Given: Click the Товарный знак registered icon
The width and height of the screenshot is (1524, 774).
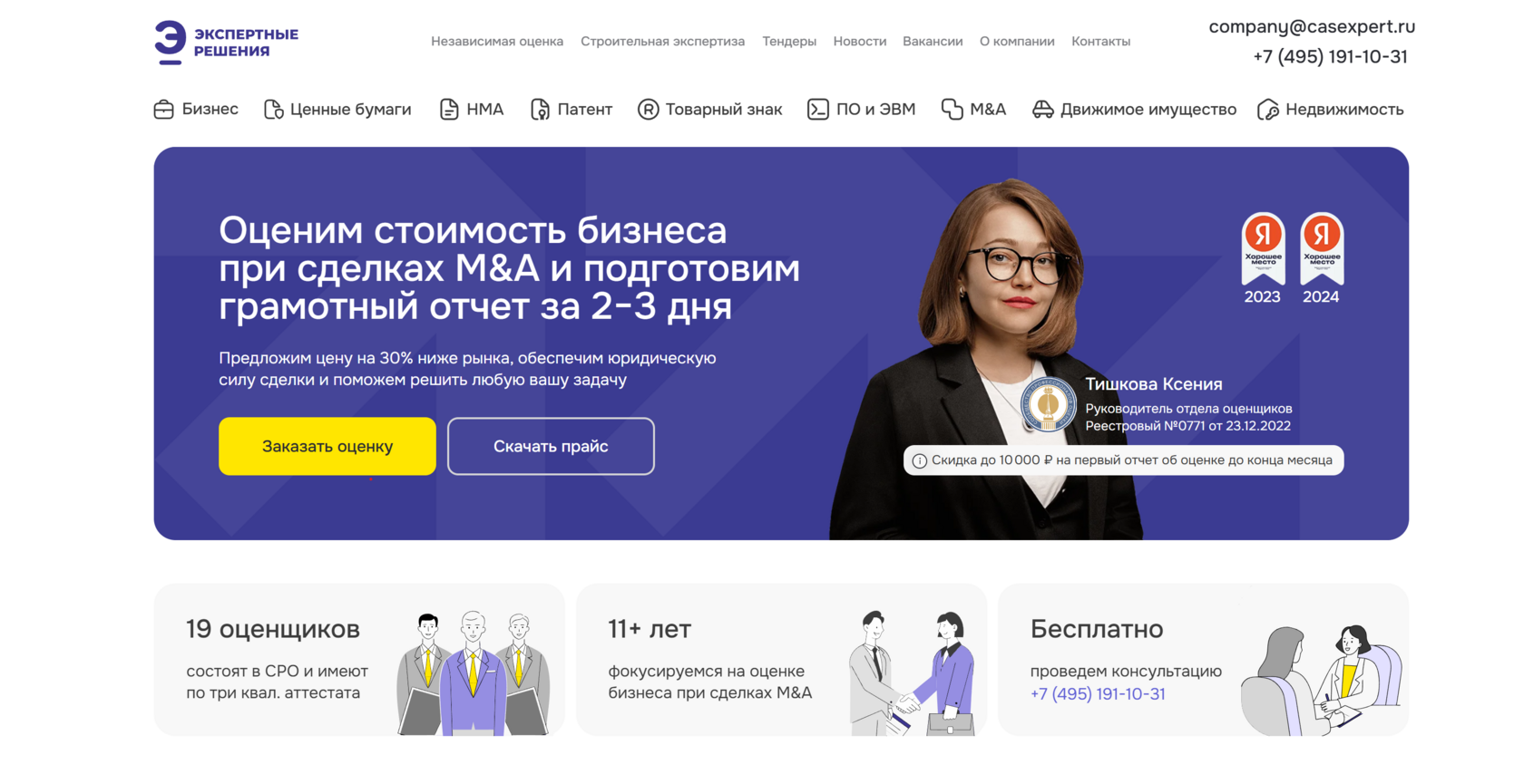Looking at the screenshot, I should pos(648,110).
